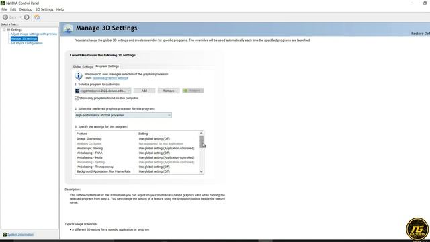This screenshot has width=430, height=242.
Task: Minimize the NVIDIA Control Panel window
Action: pyautogui.click(x=411, y=3)
